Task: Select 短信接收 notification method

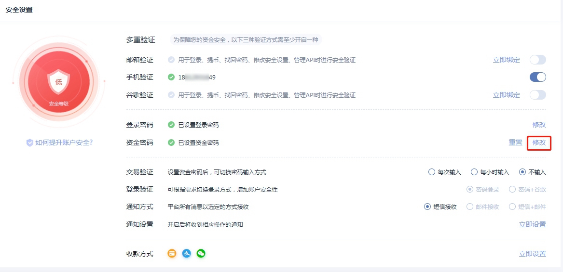Action: click(x=427, y=207)
